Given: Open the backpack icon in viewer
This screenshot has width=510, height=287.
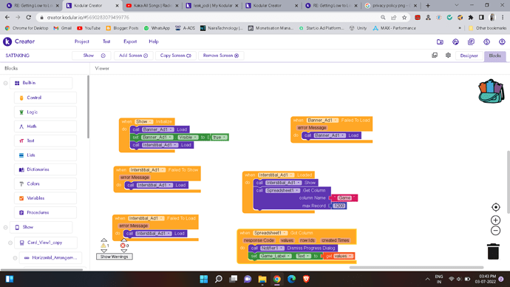Looking at the screenshot, I should click(x=491, y=91).
